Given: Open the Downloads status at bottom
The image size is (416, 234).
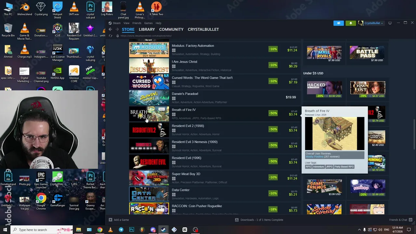Looking at the screenshot, I should 259,220.
